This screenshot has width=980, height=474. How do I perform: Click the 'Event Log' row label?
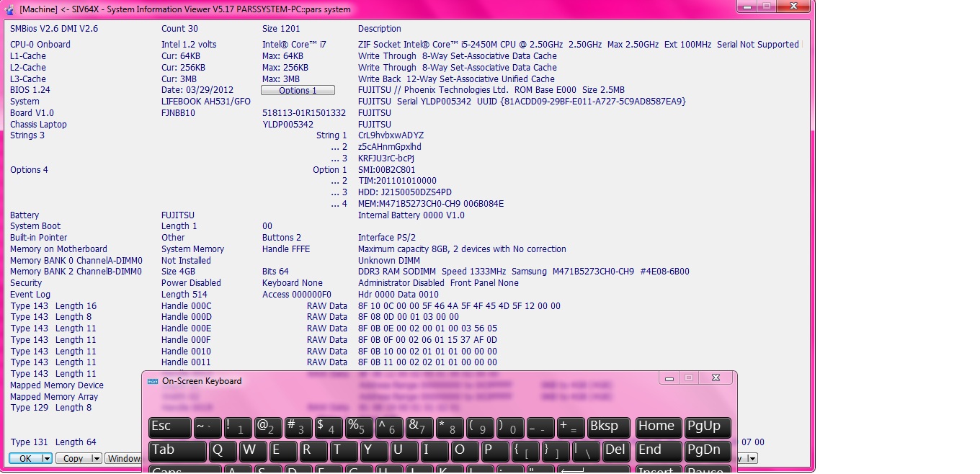[x=30, y=295]
